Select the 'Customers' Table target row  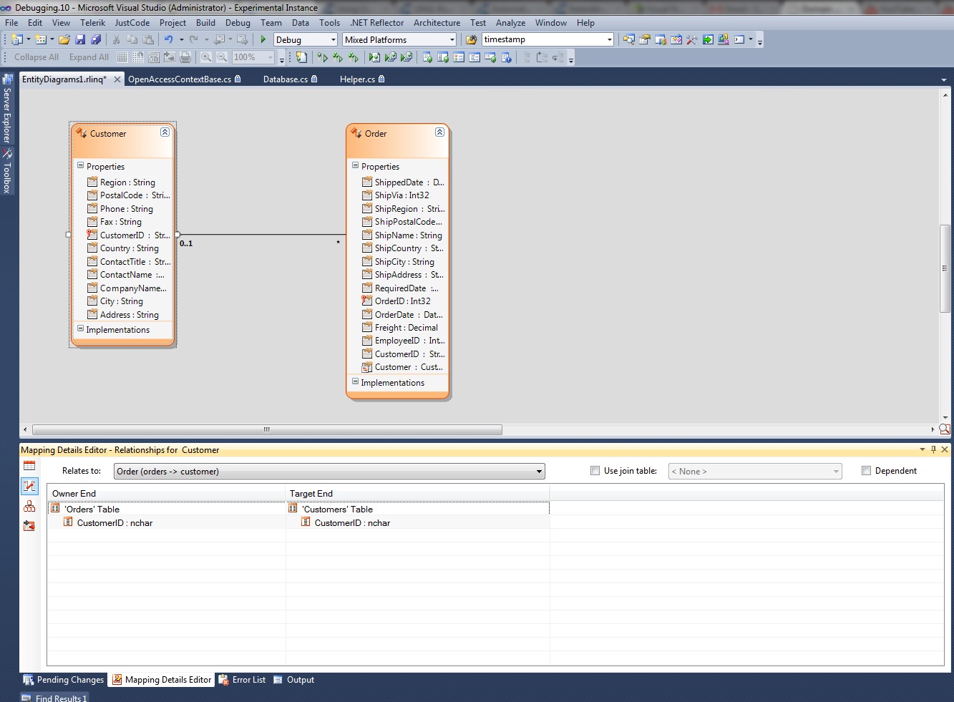coord(417,509)
